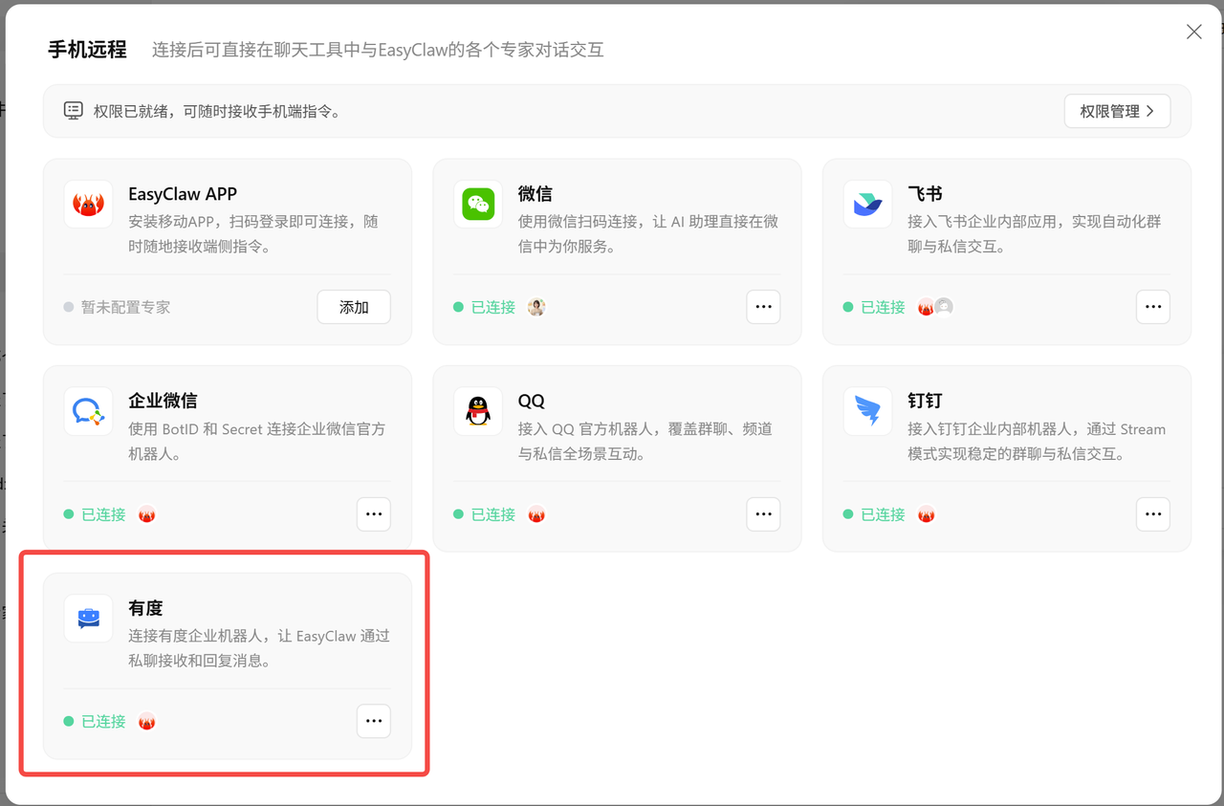Click the 接入飞书企业内部应用 description text
This screenshot has width=1224, height=806.
[x=1035, y=233]
